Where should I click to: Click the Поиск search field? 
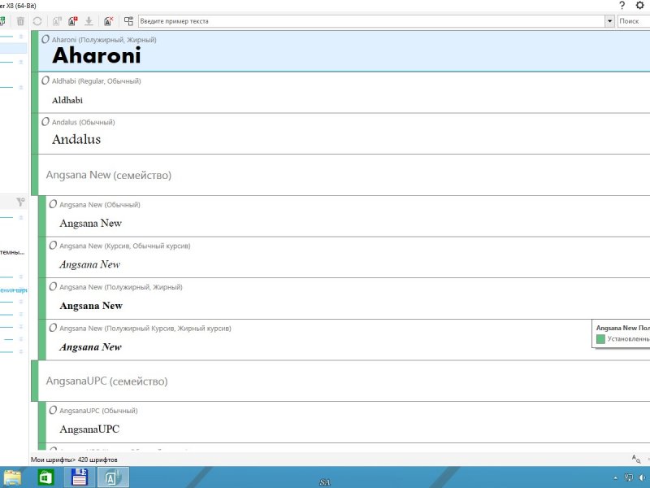[x=634, y=21]
